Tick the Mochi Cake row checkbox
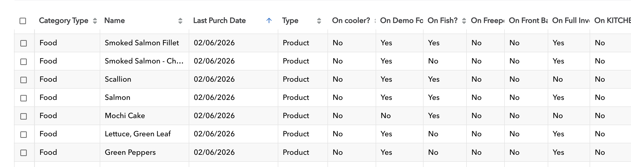This screenshot has width=631, height=167. coord(24,116)
